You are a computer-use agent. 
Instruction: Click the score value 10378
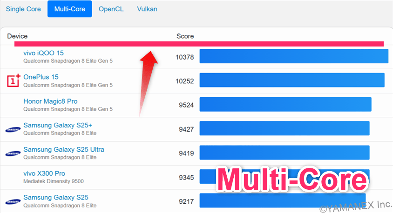(x=185, y=57)
